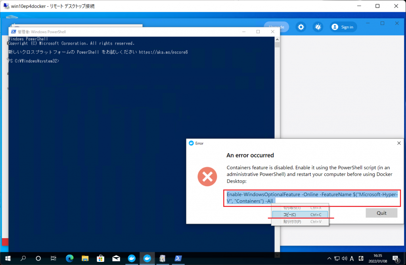Maximize the PowerShell window
Screen dimensions: 406x265
(x=258, y=32)
